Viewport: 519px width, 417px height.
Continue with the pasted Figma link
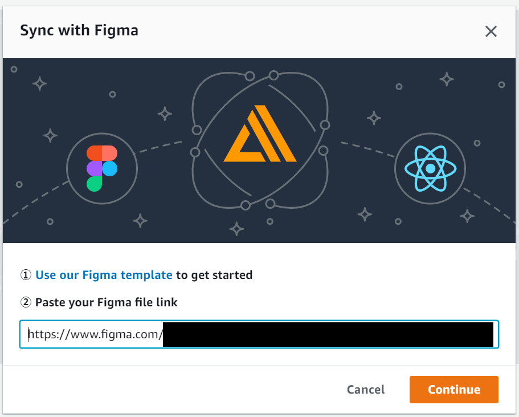(x=454, y=390)
